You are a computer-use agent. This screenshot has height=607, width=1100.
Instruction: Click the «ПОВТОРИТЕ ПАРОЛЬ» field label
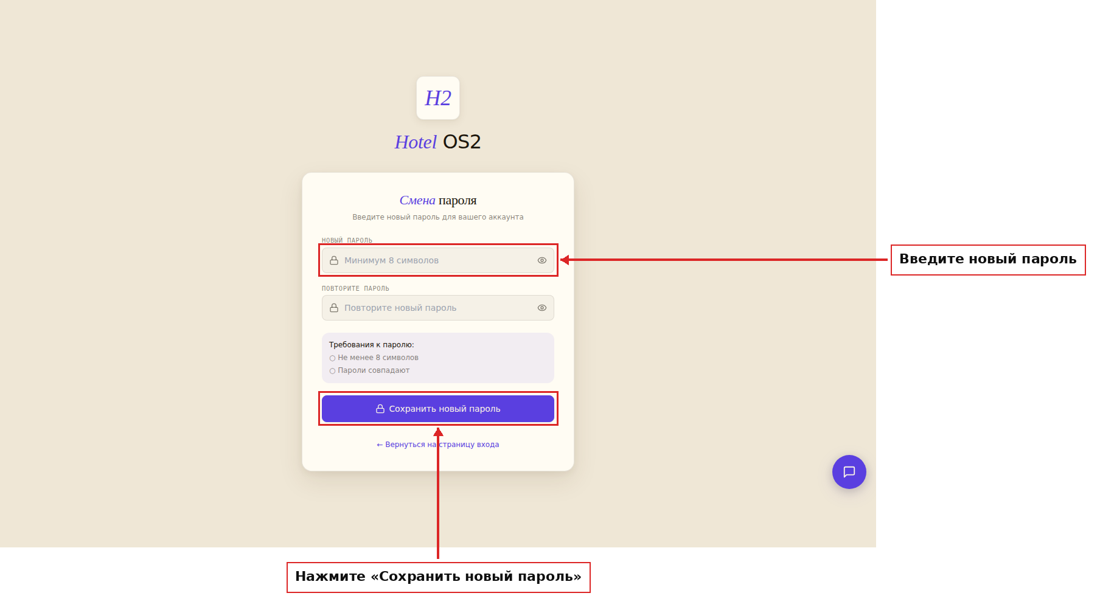(x=355, y=288)
